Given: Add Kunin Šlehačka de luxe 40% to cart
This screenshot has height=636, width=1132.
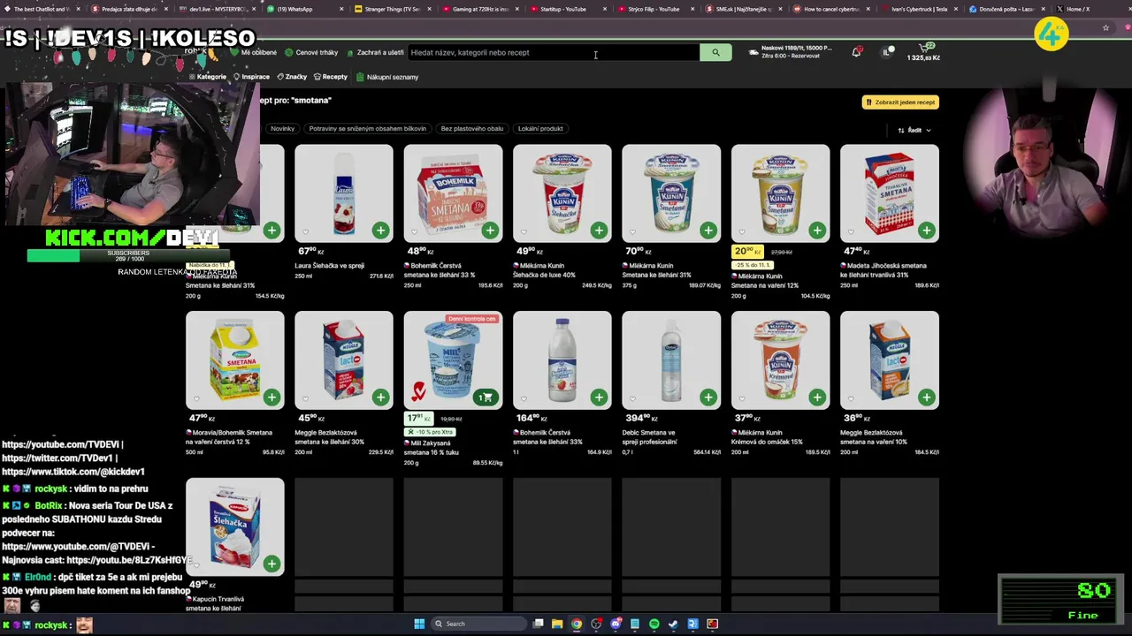Looking at the screenshot, I should pyautogui.click(x=599, y=231).
